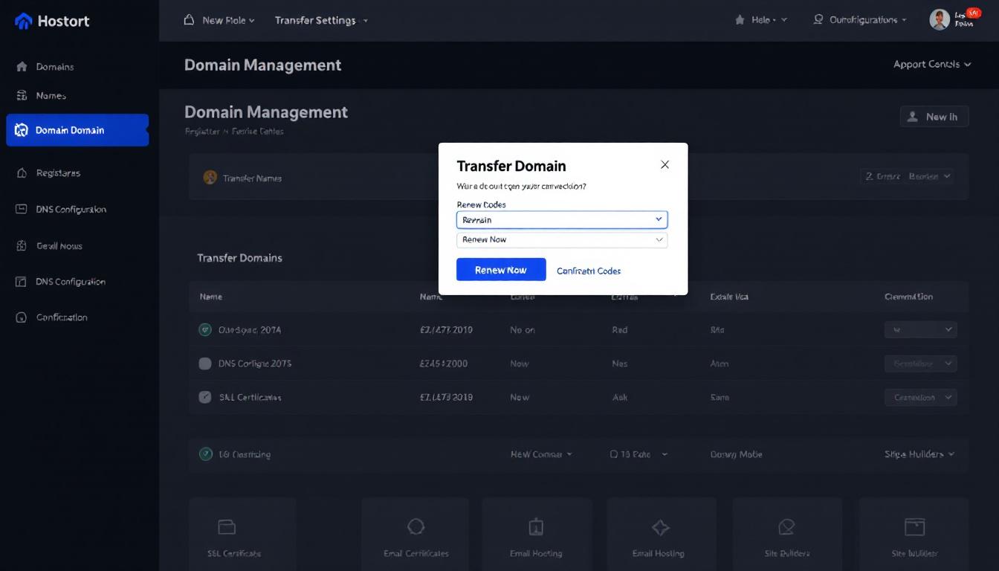Click the Confirmatri Codes link
Viewport: 999px width, 571px height.
pos(589,271)
